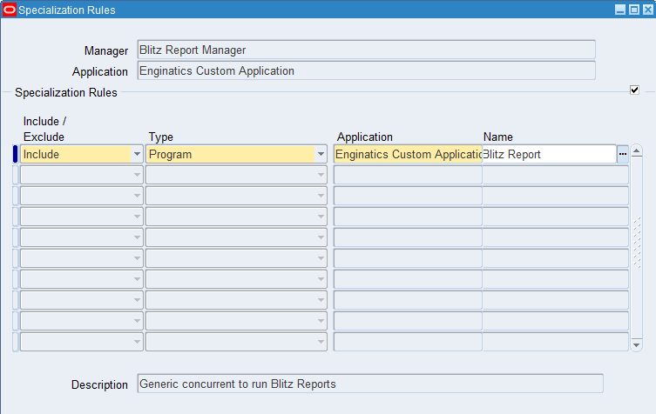
Task: Click the Name field containing Blitz Report
Action: (x=550, y=154)
